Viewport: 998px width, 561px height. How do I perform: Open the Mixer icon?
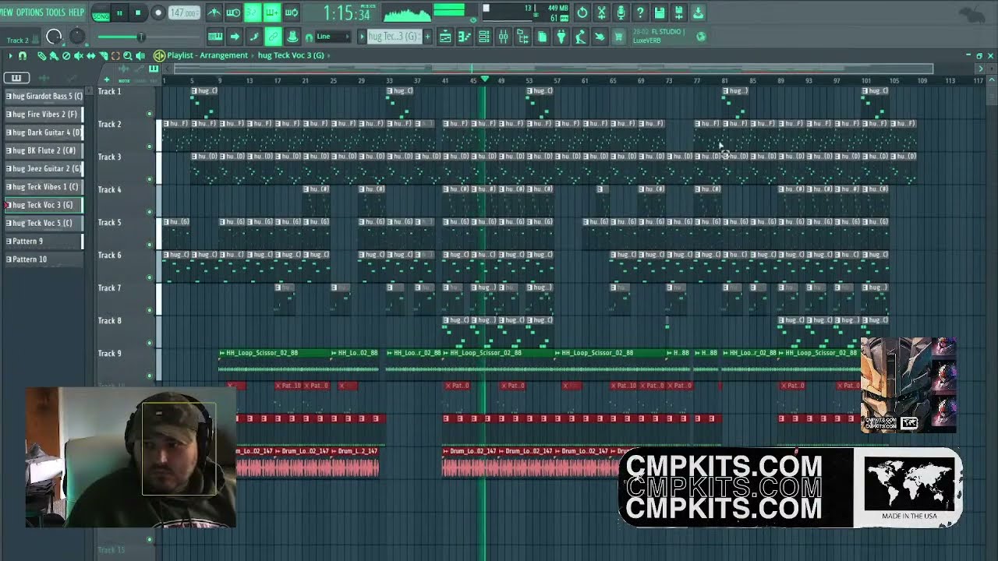pos(503,37)
